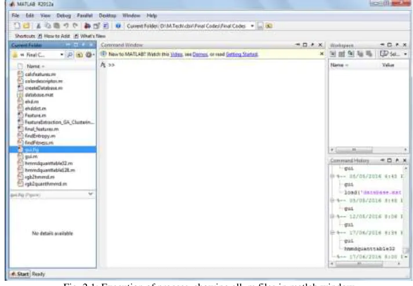Click the Video link in the banner
The image size is (413, 286).
(176, 54)
